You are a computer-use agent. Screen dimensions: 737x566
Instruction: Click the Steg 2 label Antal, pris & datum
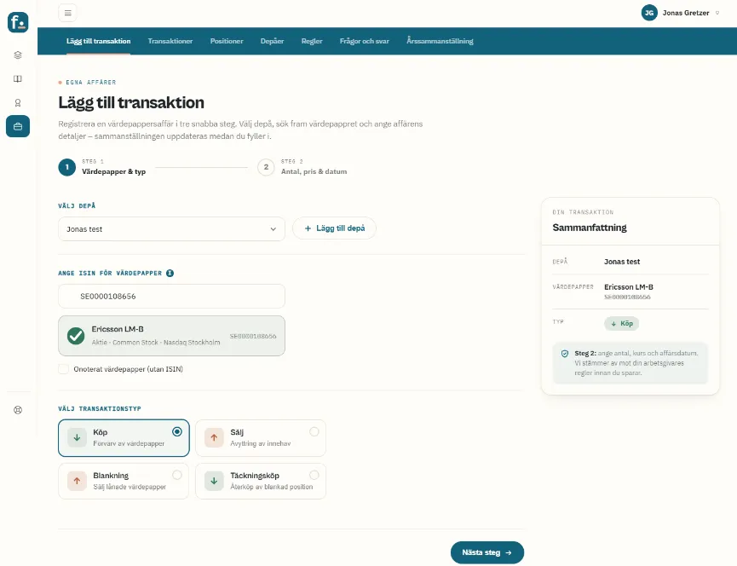(x=314, y=171)
